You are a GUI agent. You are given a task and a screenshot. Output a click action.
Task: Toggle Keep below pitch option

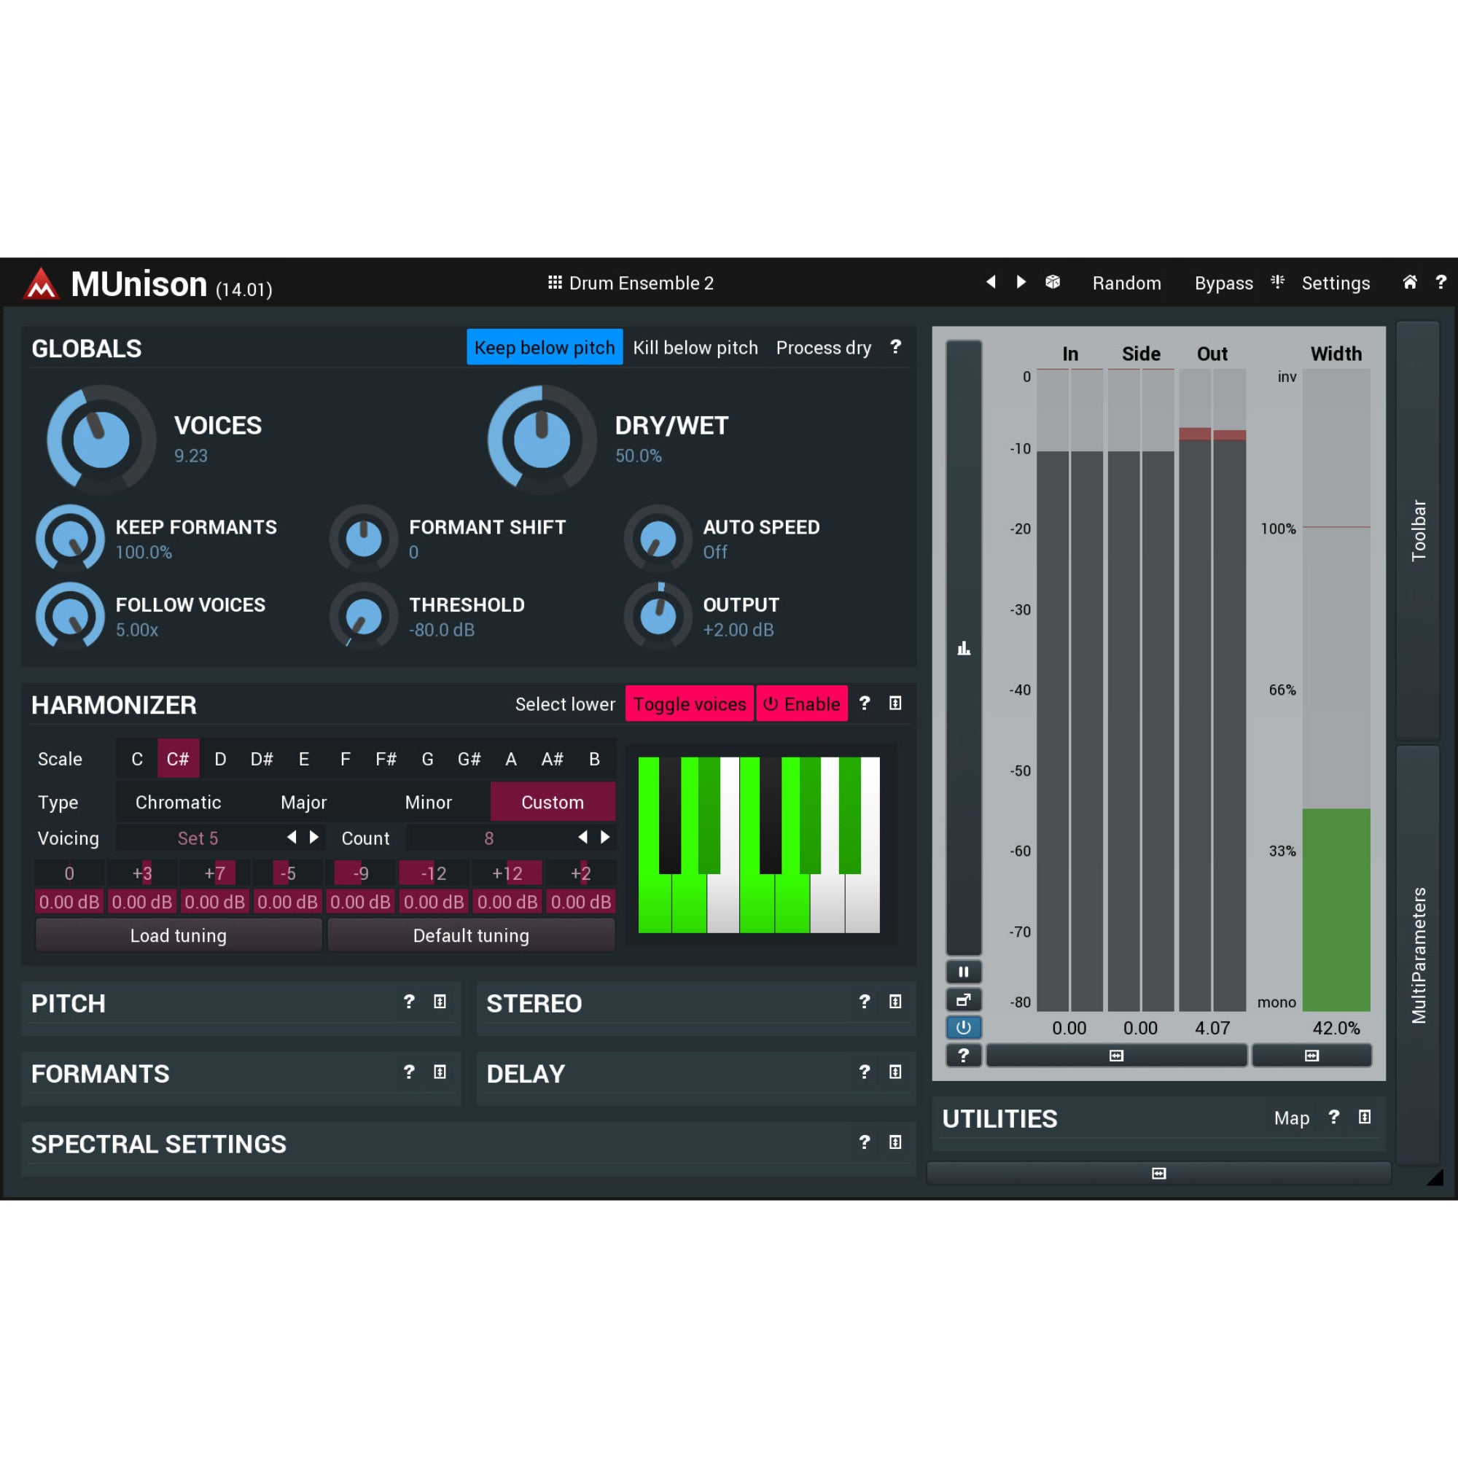click(545, 347)
